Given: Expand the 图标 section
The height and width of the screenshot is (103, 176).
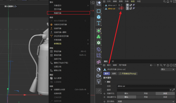Looking at the screenshot, I should click(105, 82).
